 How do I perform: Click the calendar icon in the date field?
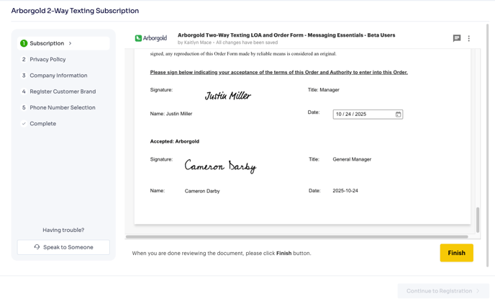coord(398,115)
